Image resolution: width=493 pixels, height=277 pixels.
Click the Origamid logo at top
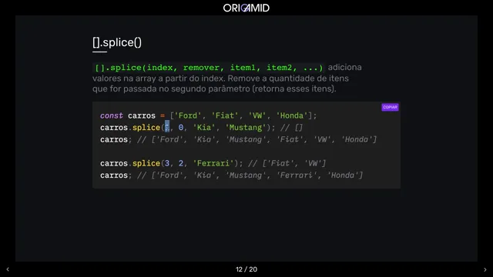click(246, 8)
